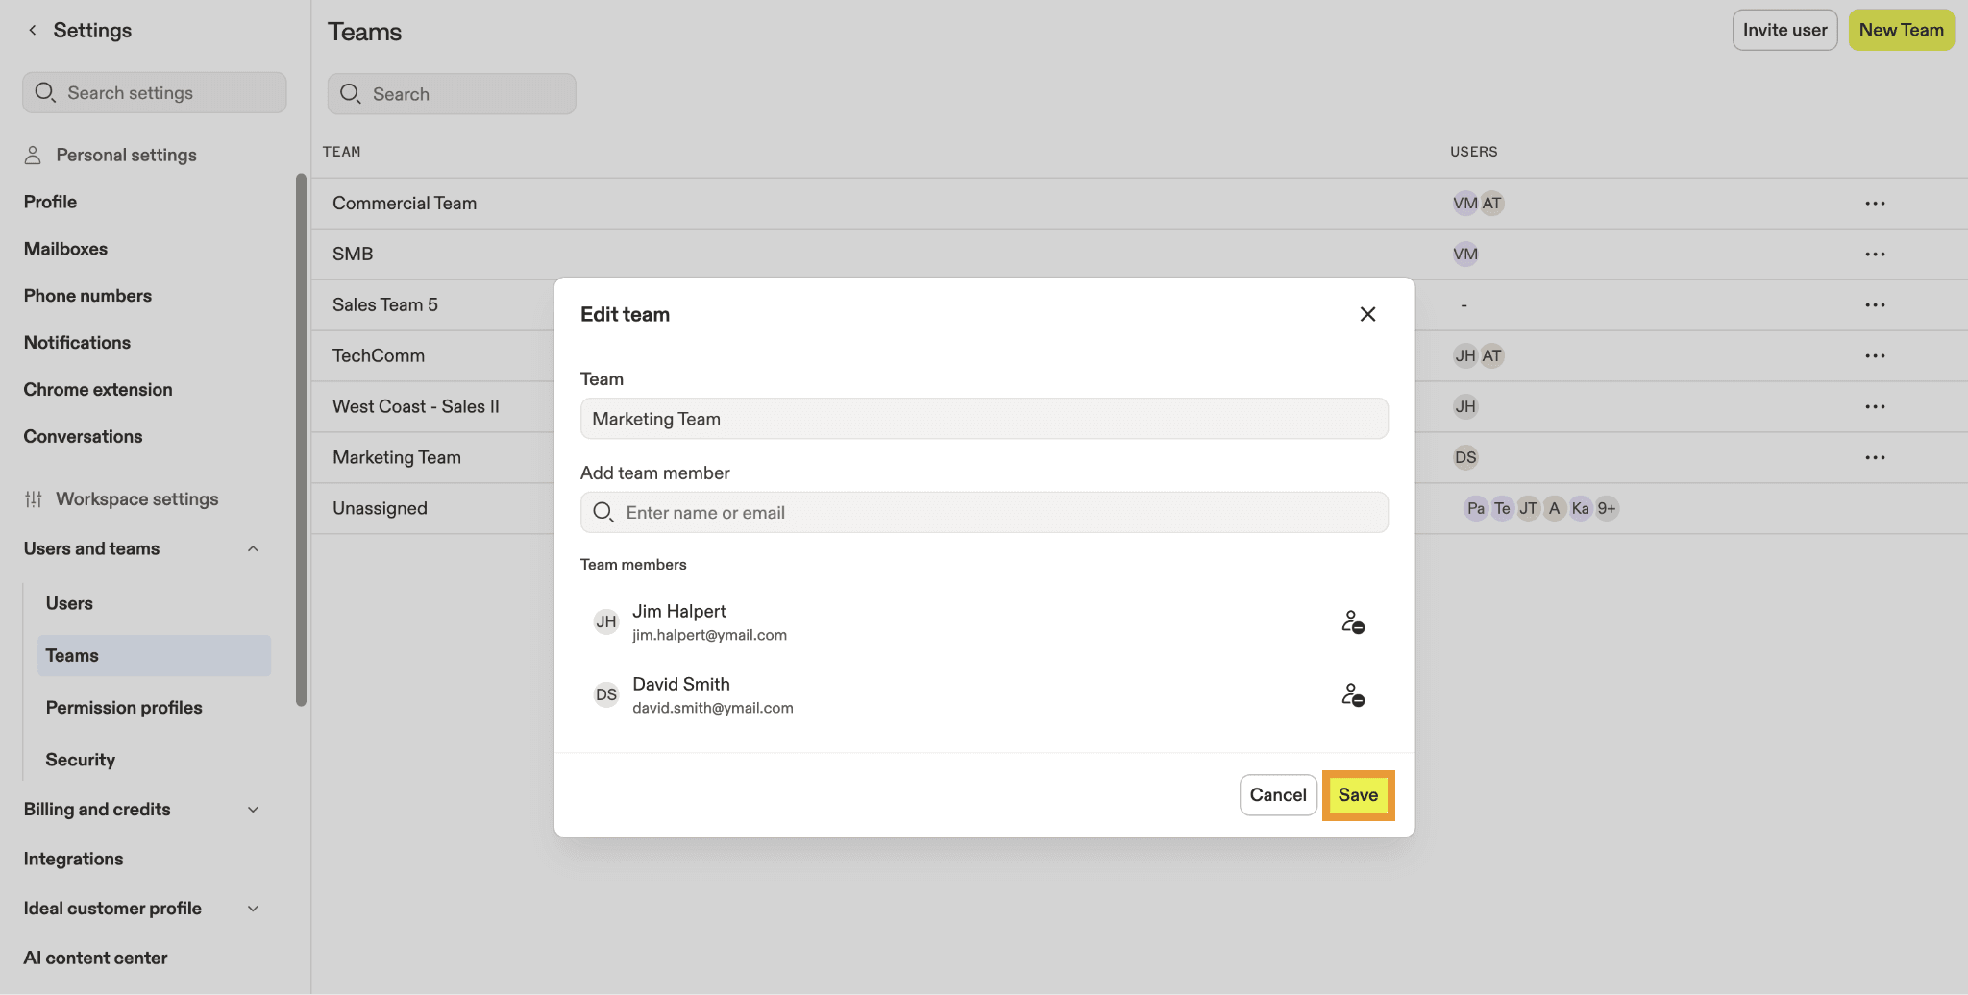This screenshot has width=1968, height=995.
Task: Open more options for TechComm team
Action: 1875,356
